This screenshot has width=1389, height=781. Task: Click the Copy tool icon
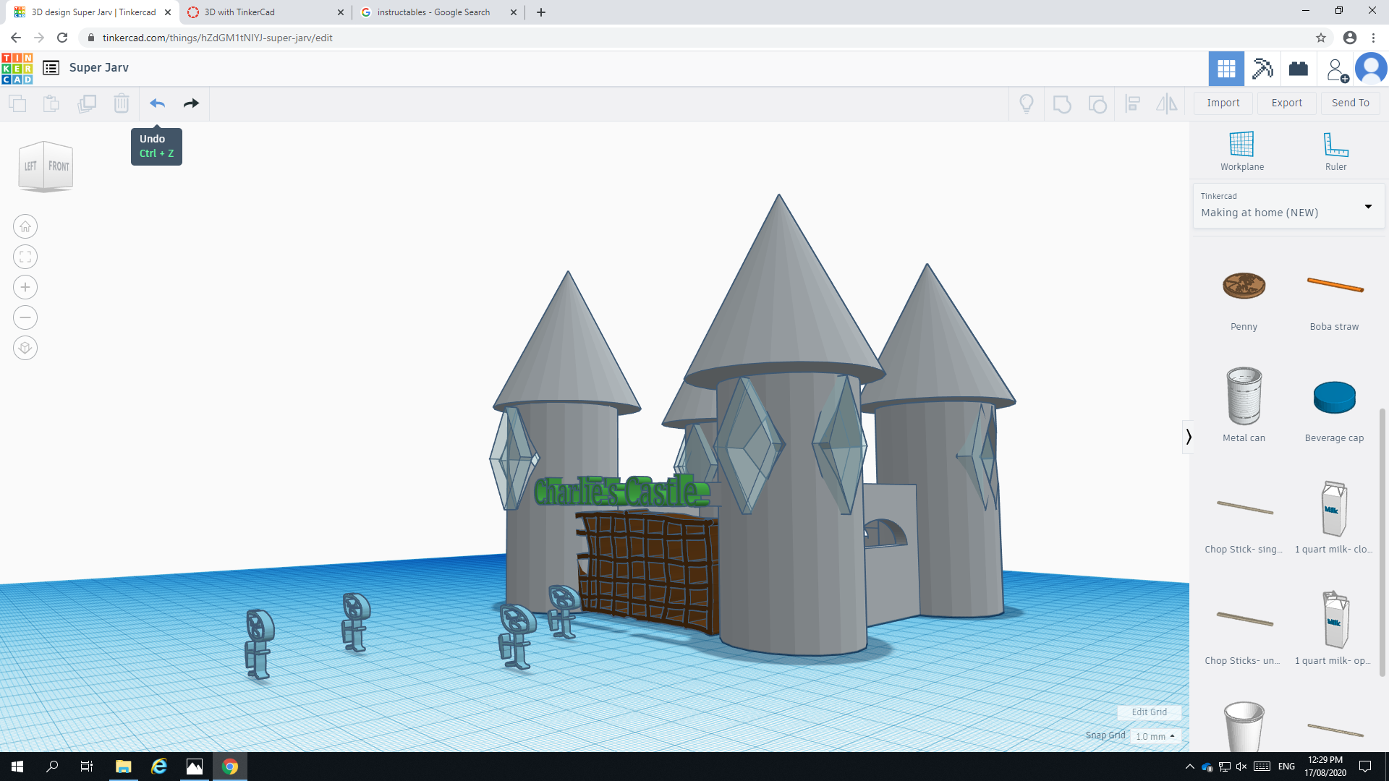tap(17, 103)
